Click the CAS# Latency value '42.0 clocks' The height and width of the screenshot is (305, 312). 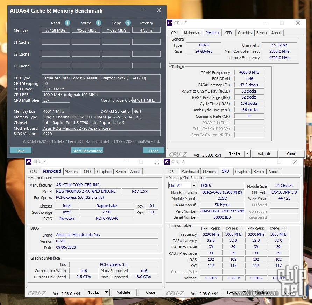click(249, 85)
